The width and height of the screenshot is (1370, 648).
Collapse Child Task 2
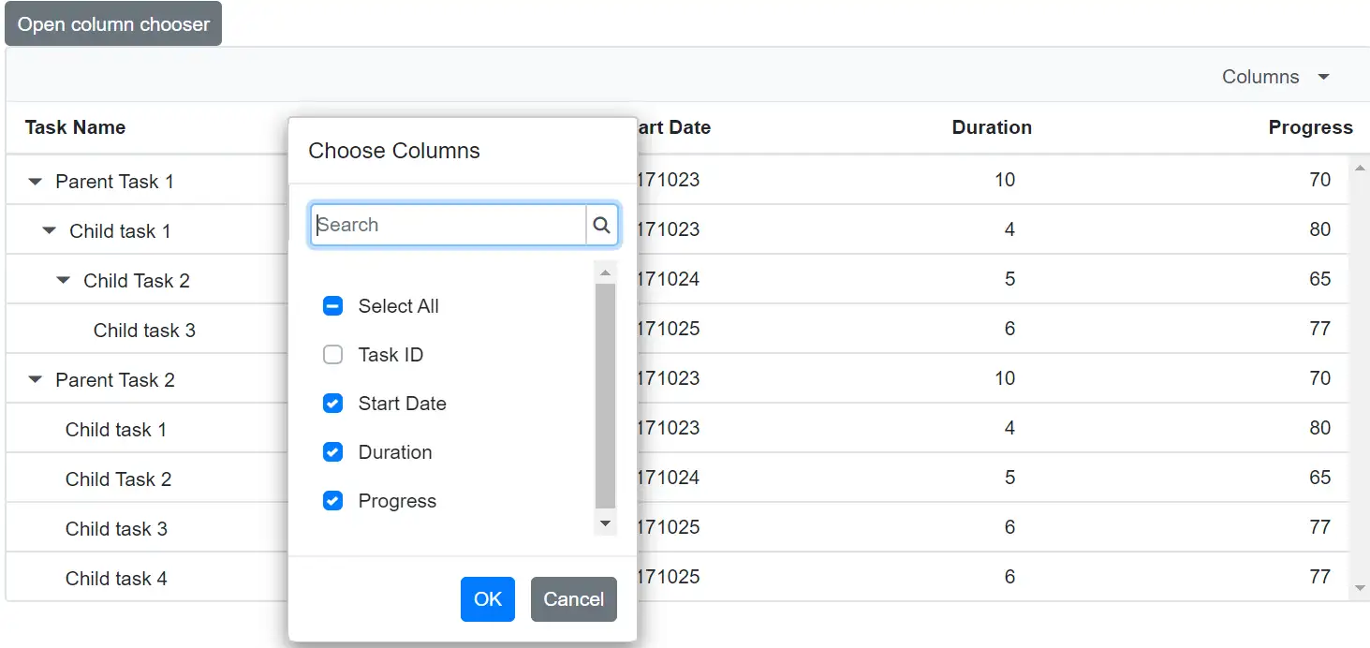coord(63,279)
